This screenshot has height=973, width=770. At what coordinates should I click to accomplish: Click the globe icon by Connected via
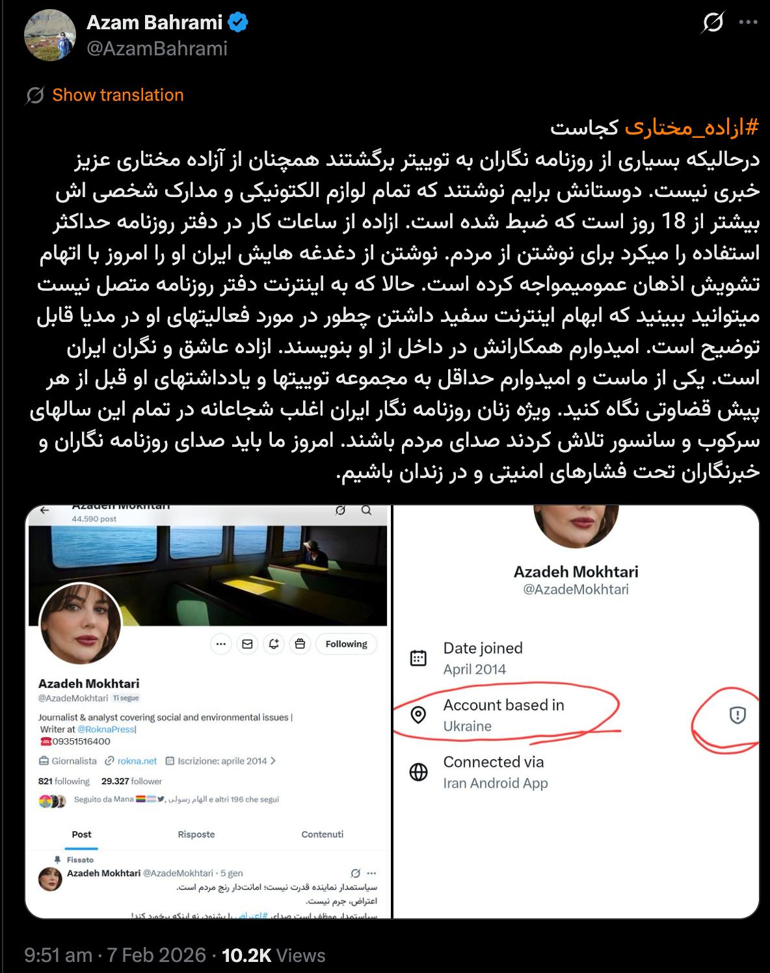(418, 772)
